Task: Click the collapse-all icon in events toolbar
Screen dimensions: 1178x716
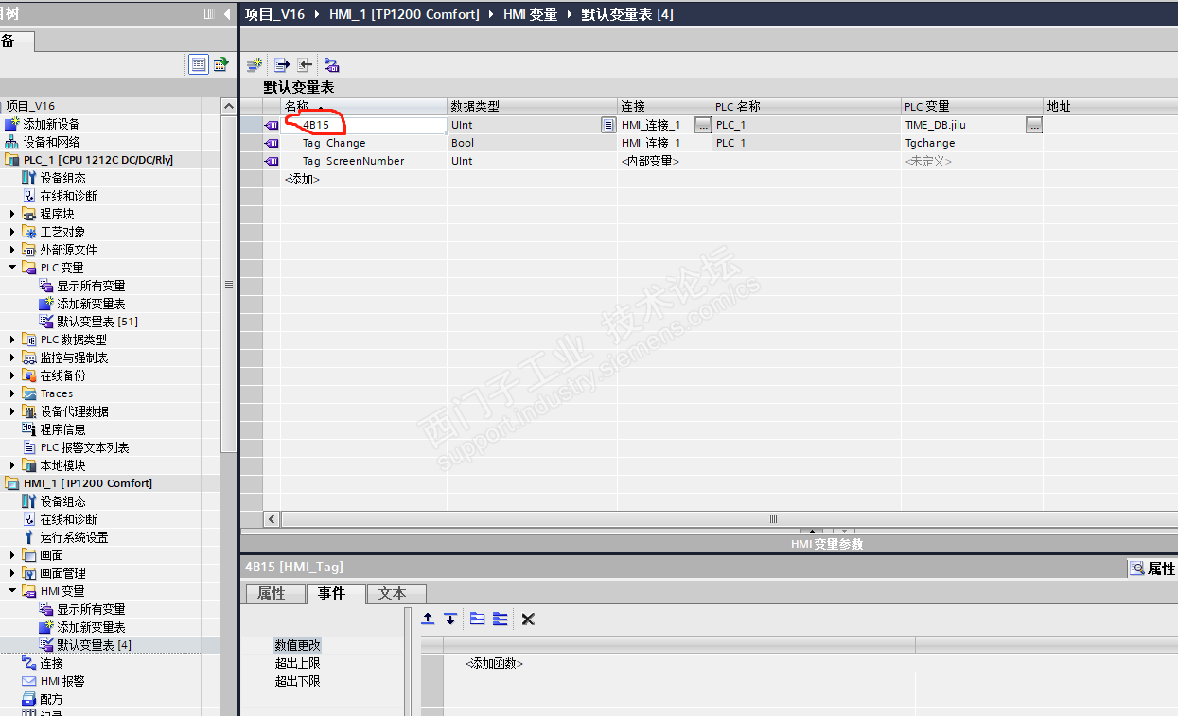Action: (477, 619)
